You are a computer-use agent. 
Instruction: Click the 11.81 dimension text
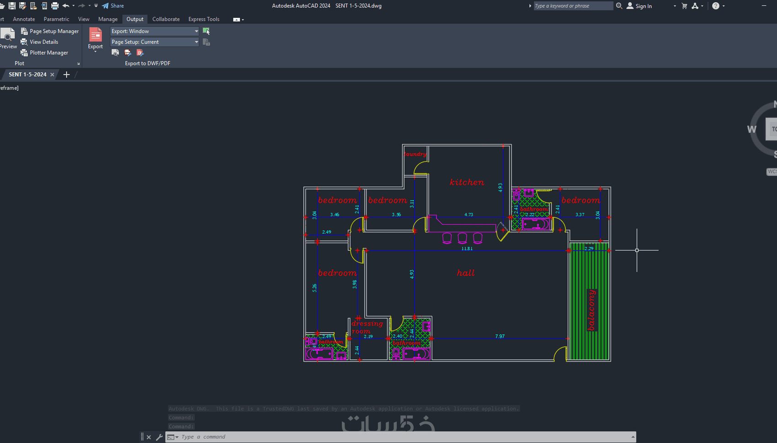click(467, 248)
